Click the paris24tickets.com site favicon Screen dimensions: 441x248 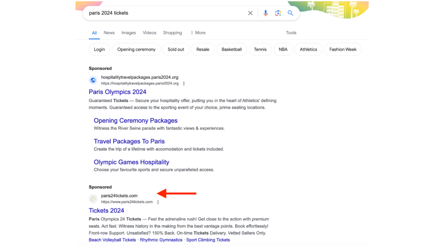[x=93, y=198]
